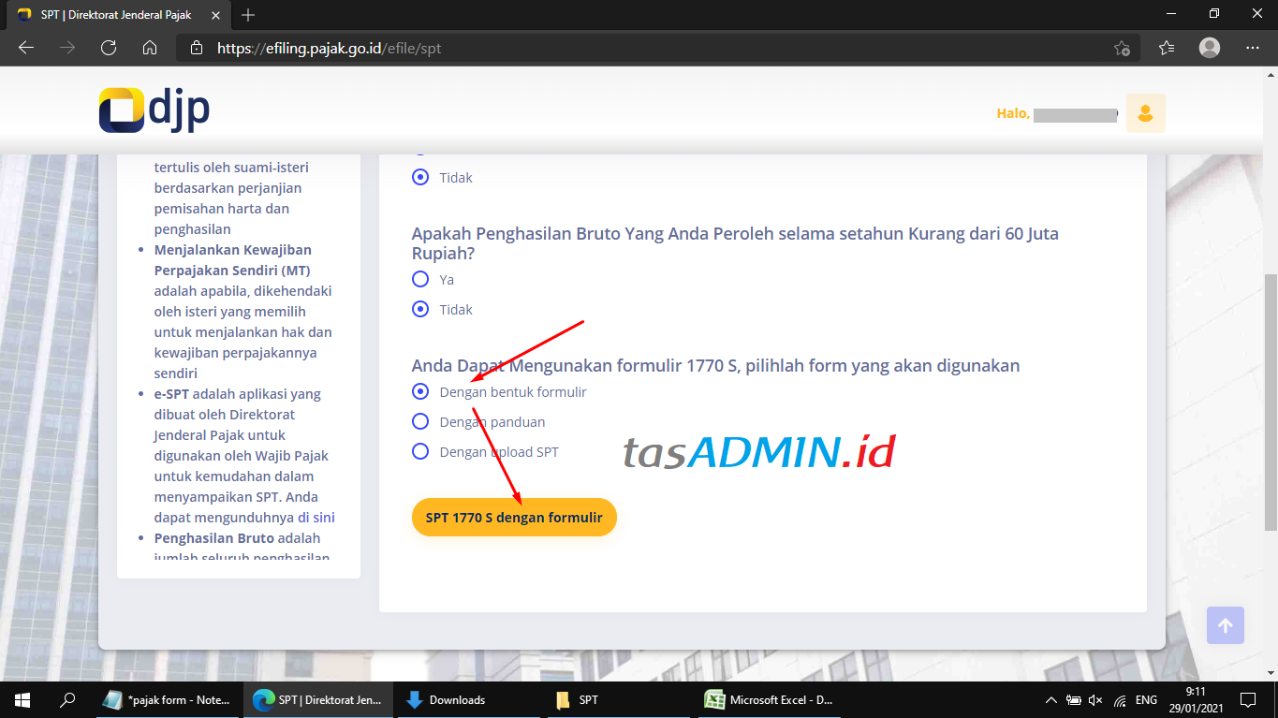Click the scroll-to-top arrow button
The width and height of the screenshot is (1278, 718).
(1225, 624)
